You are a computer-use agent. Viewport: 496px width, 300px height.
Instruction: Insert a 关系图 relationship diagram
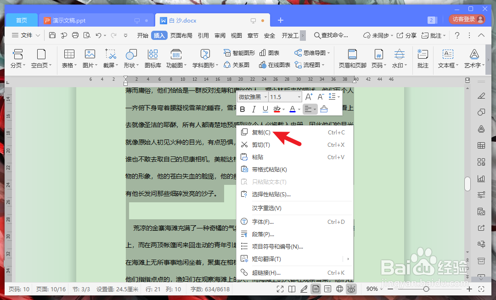tap(237, 65)
